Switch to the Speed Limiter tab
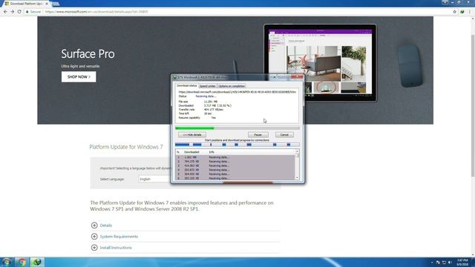 point(207,86)
